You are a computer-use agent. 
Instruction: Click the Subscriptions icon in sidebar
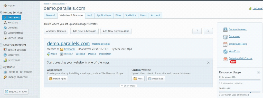pyautogui.click(x=5, y=33)
